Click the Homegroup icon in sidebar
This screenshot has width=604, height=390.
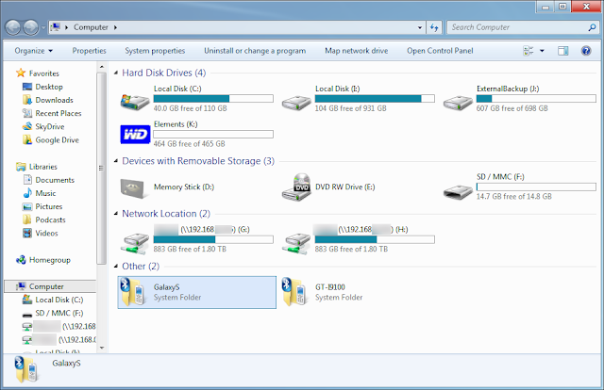[x=21, y=260]
